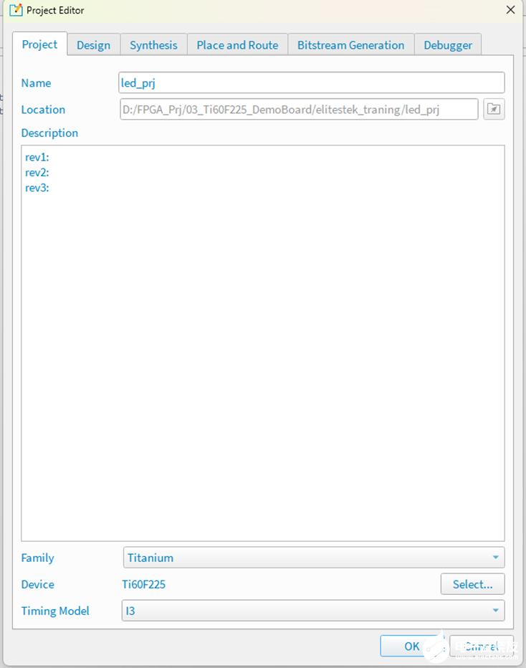Click the browse folder icon beside Location
Image resolution: width=526 pixels, height=668 pixels.
pyautogui.click(x=494, y=110)
